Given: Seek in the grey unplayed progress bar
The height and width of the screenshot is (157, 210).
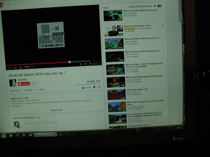Looking at the screenshot, I should pos(86,62).
